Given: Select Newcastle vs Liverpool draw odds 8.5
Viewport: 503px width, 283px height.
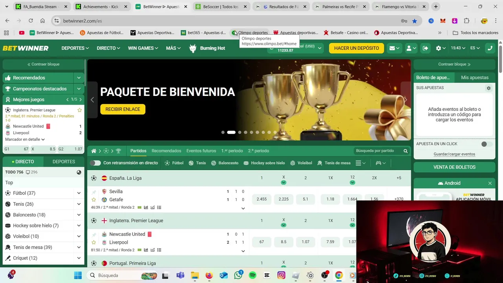Looking at the screenshot, I should [283, 242].
